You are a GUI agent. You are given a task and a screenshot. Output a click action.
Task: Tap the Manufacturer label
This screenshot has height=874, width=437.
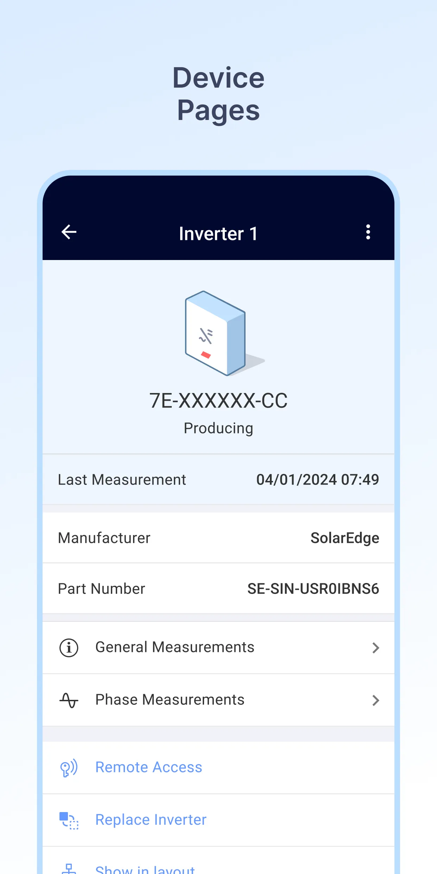pos(104,538)
